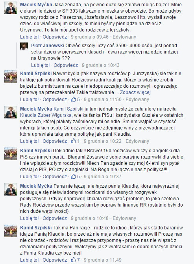This screenshot has width=194, height=264.
Task: Open the timestamp '9 grudnia o 10:22'
Action: (103, 141)
